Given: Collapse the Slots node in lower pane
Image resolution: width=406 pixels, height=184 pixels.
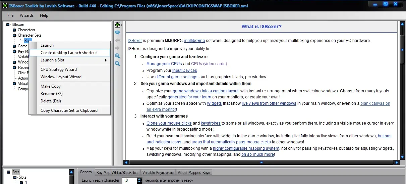Looking at the screenshot, I should tap(15, 177).
